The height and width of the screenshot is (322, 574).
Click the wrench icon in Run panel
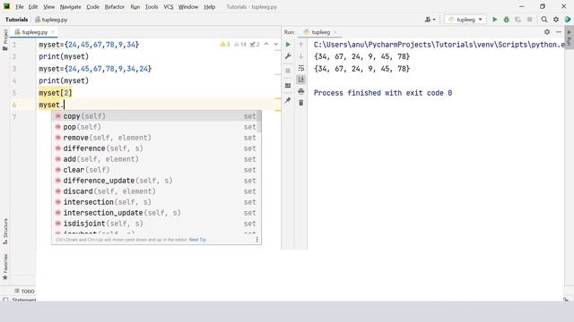(288, 56)
